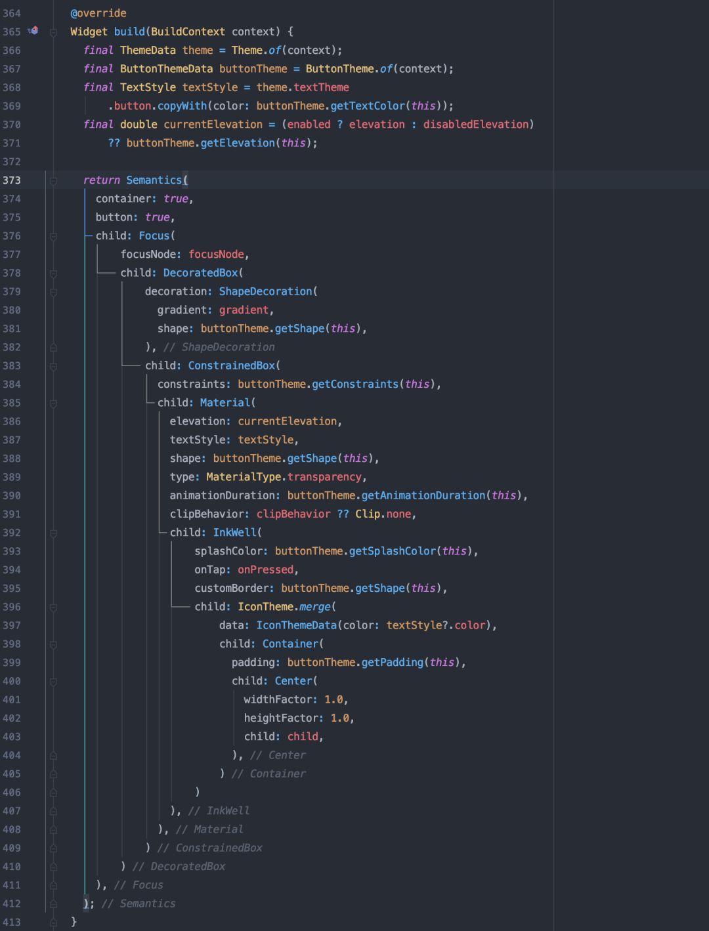Click the BuildContext parameter type

tap(188, 31)
